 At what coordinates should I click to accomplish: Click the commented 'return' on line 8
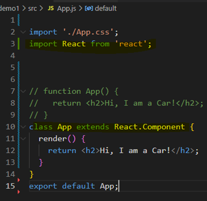tap(67, 103)
